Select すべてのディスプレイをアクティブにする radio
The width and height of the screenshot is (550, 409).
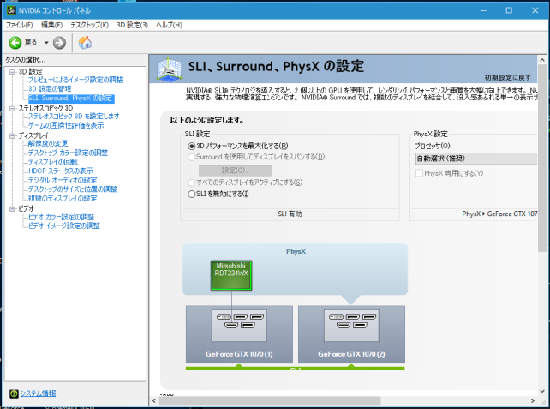(192, 183)
